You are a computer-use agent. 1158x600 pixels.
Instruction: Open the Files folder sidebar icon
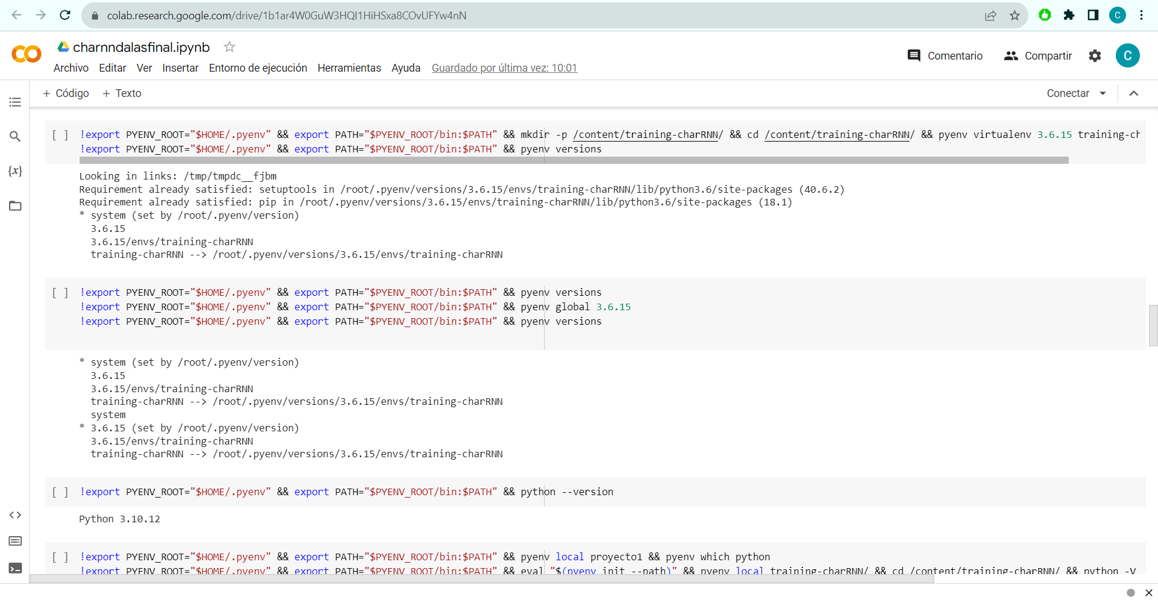(x=15, y=206)
